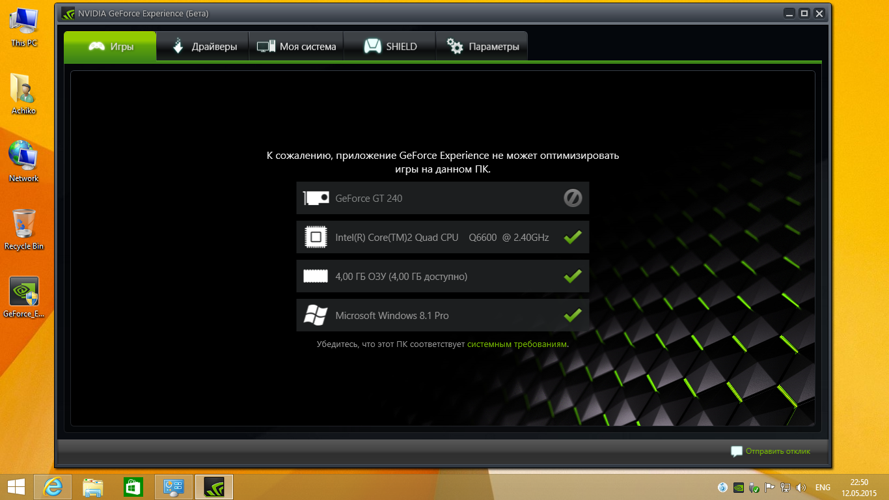Click the "К сожалению" error message text

tap(443, 162)
